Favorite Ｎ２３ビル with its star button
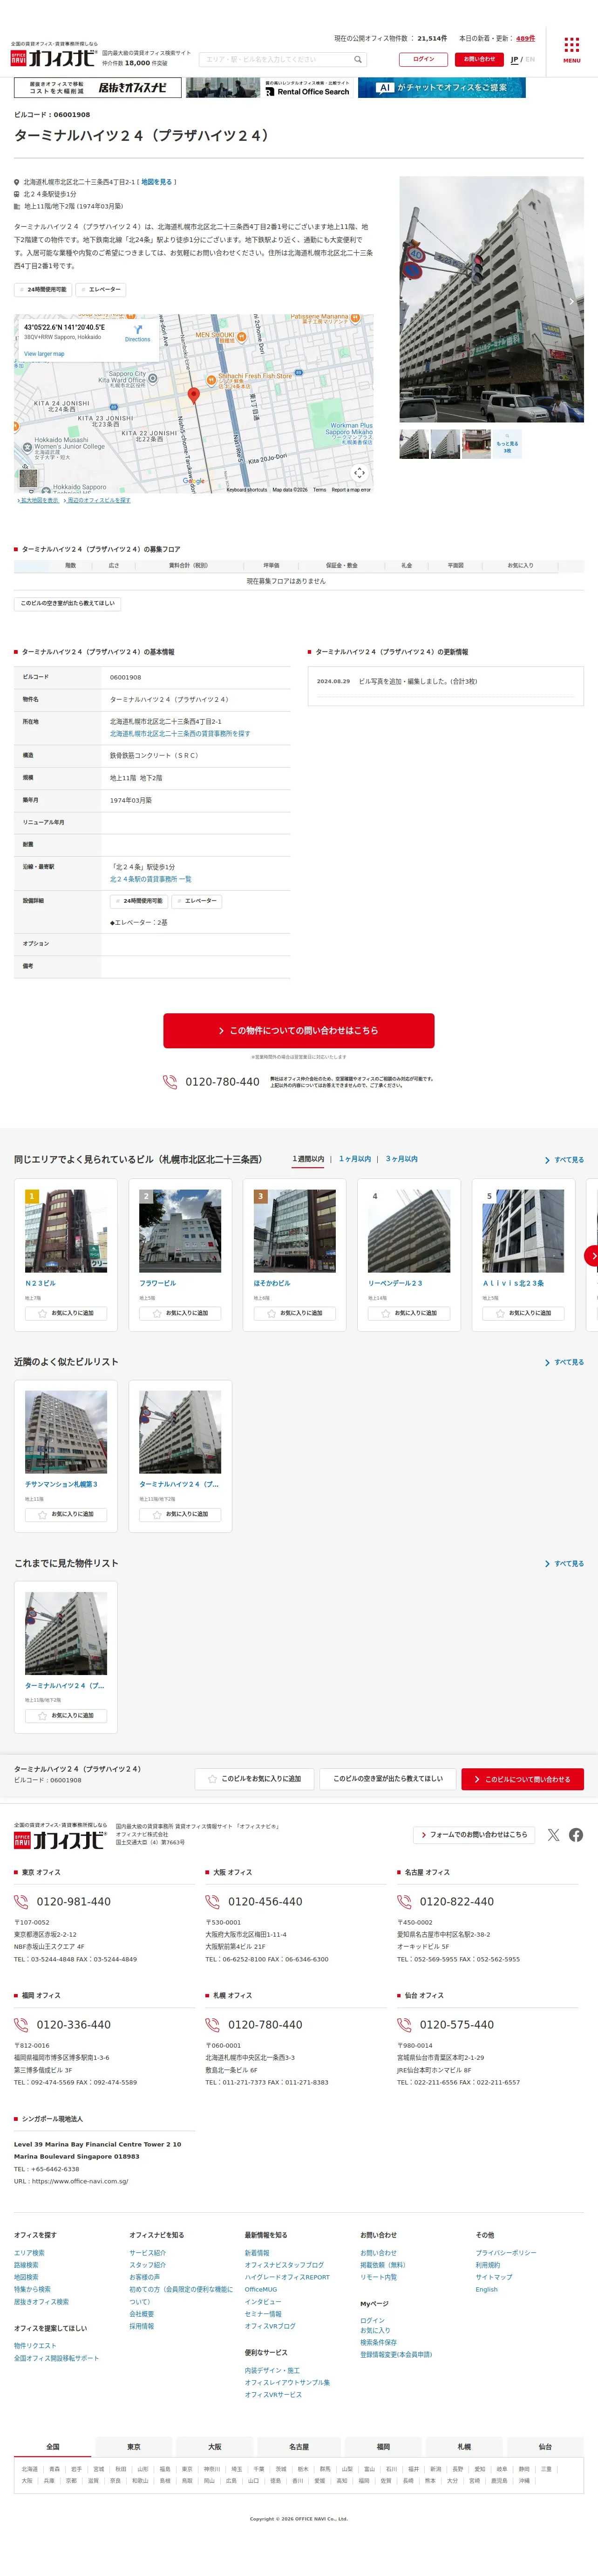 (x=66, y=1313)
